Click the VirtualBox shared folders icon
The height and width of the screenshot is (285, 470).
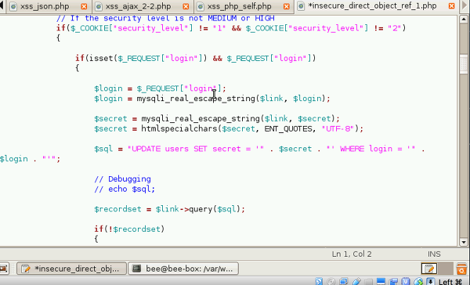(x=368, y=282)
